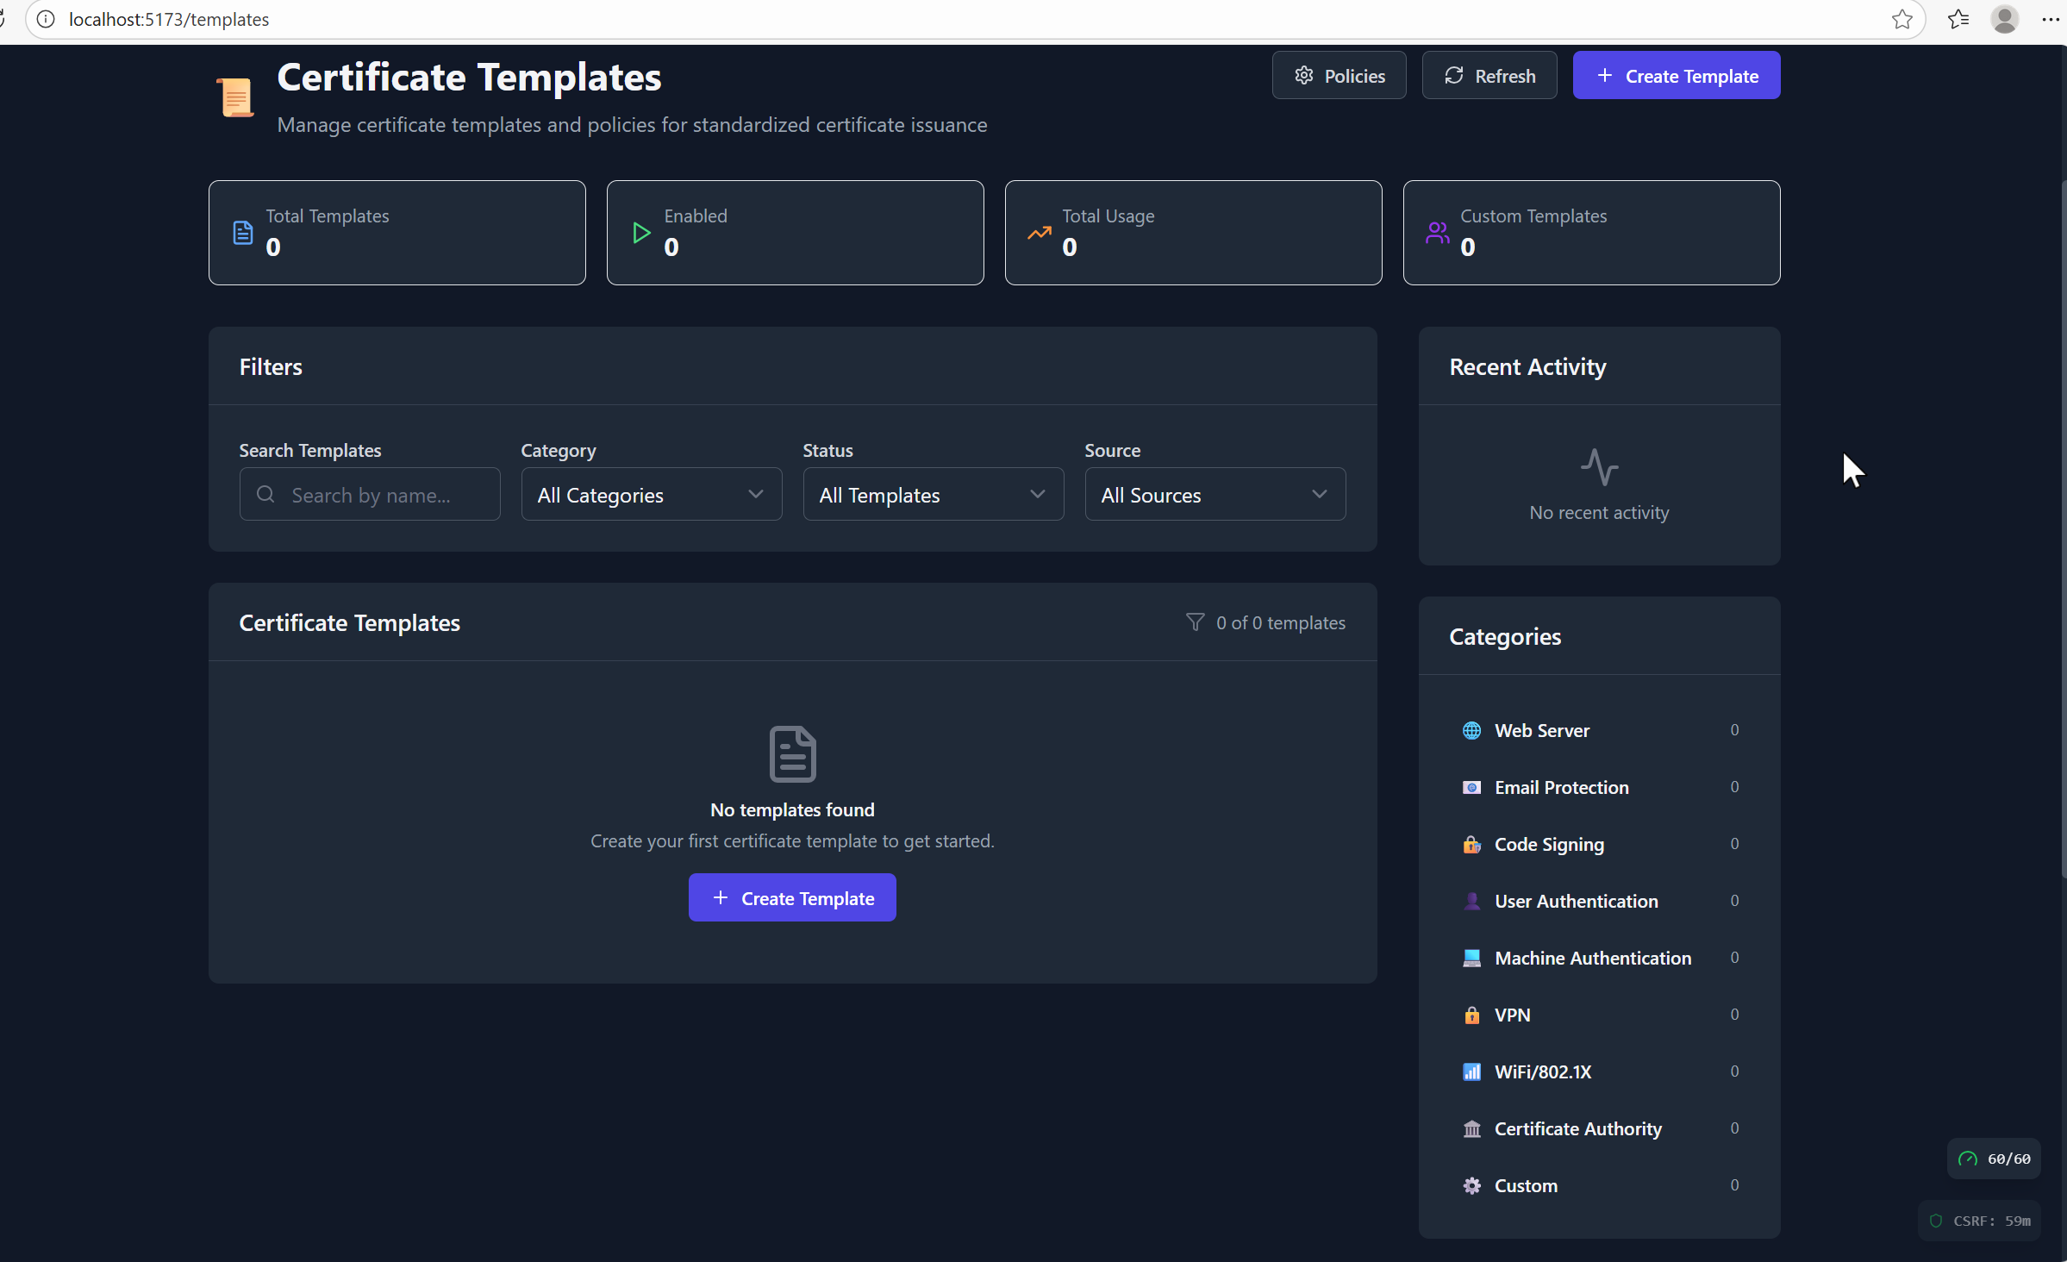This screenshot has width=2067, height=1262.
Task: Select the User Authentication category
Action: [1576, 901]
